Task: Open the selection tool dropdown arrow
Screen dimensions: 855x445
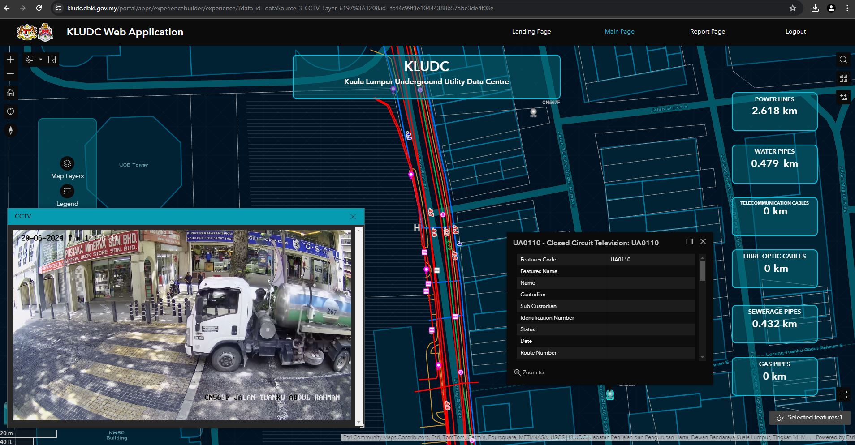Action: pyautogui.click(x=41, y=60)
